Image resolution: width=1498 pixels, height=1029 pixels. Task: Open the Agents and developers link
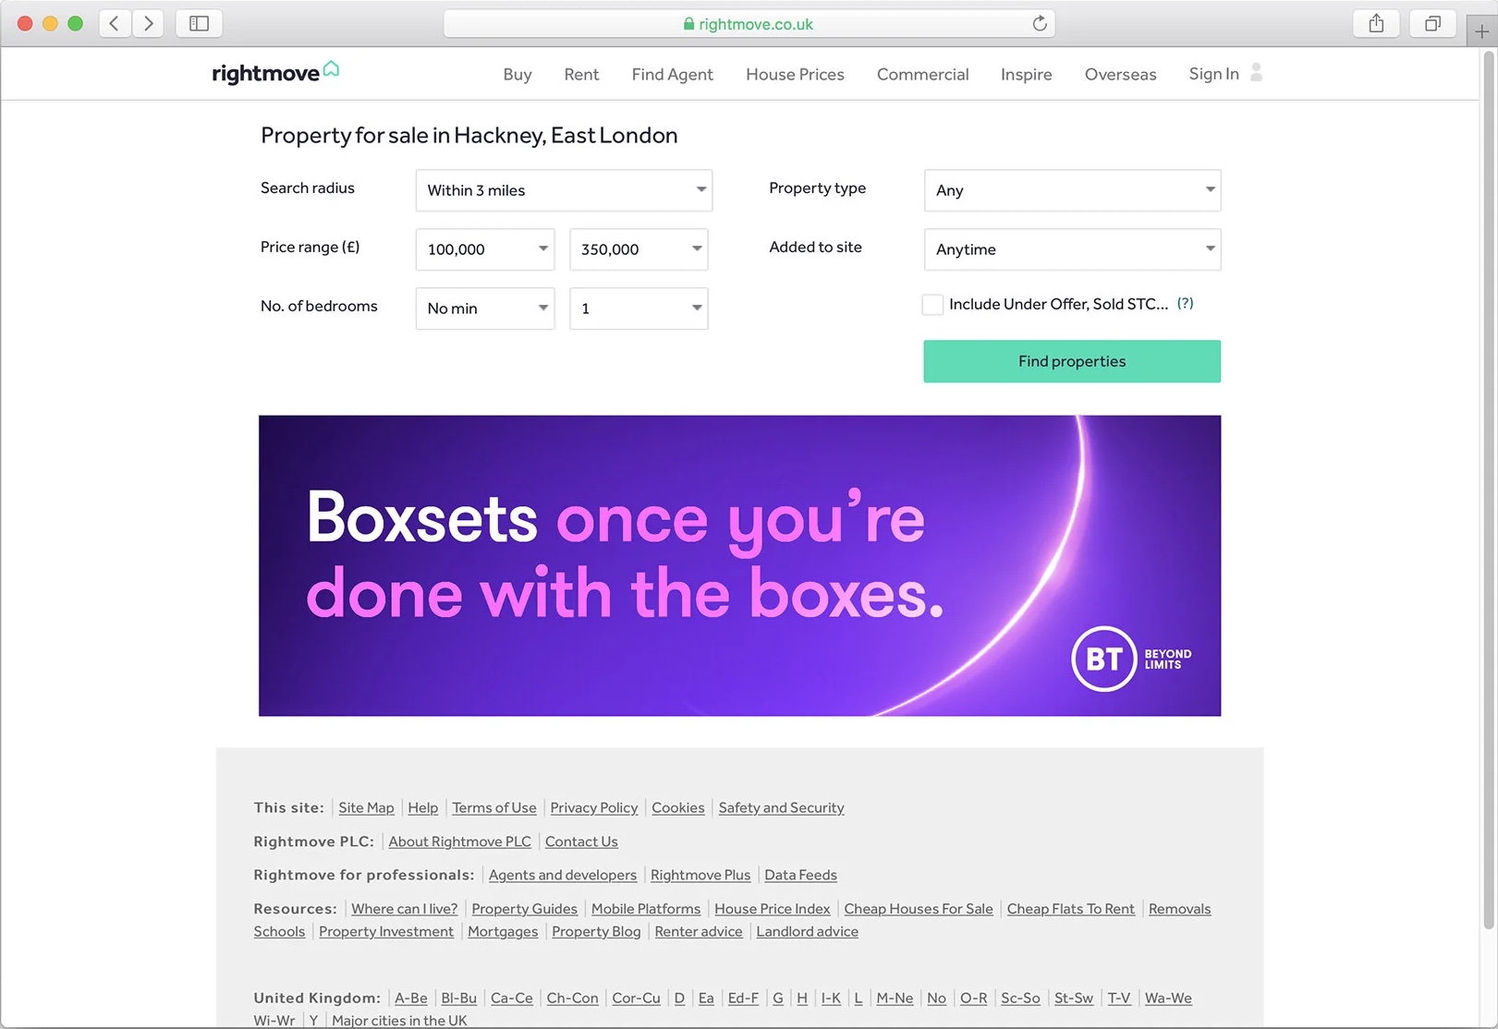[x=562, y=875]
